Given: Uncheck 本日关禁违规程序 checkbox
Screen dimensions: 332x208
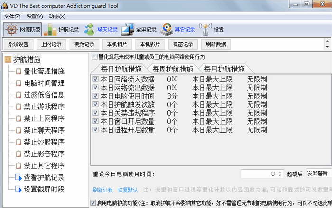Looking at the screenshot, I should pyautogui.click(x=95, y=113).
